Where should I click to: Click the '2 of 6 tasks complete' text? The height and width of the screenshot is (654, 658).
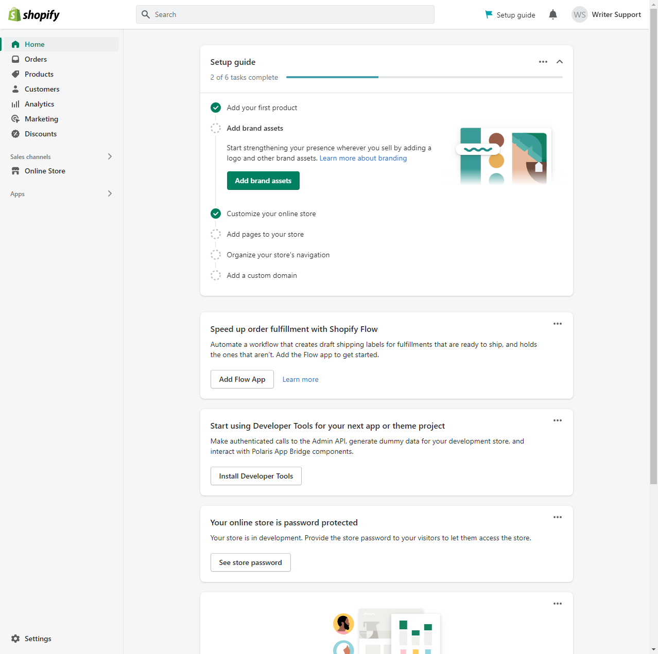tap(244, 77)
